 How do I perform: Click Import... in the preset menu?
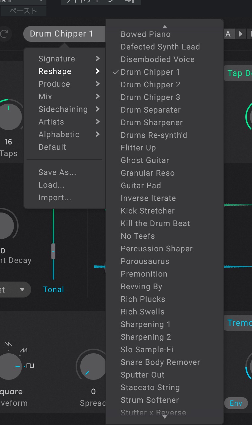point(55,198)
